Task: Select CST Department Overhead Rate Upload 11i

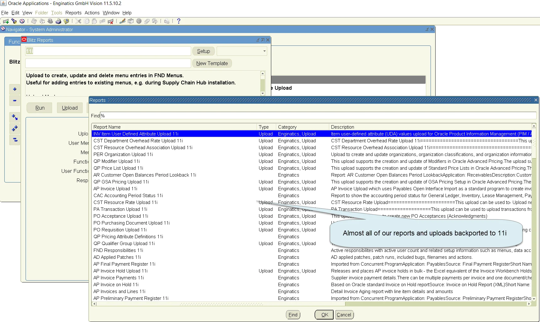Action: point(312,141)
